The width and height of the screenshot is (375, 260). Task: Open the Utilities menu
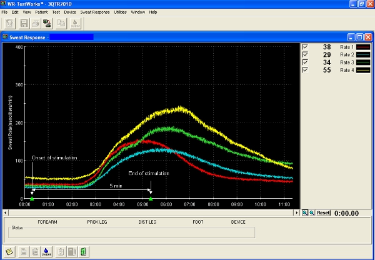120,12
